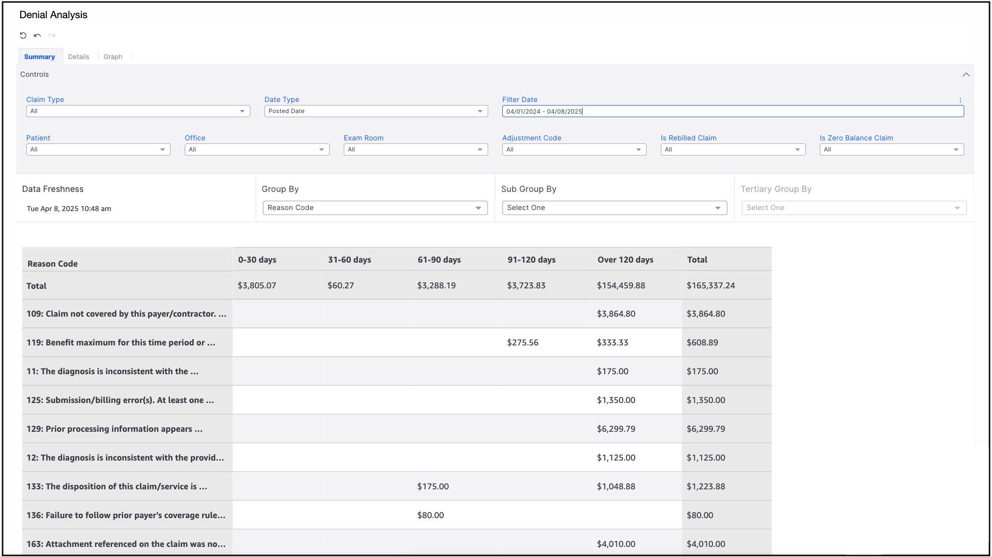Open the Sub Group By dropdown
The height and width of the screenshot is (557, 992).
click(x=614, y=208)
